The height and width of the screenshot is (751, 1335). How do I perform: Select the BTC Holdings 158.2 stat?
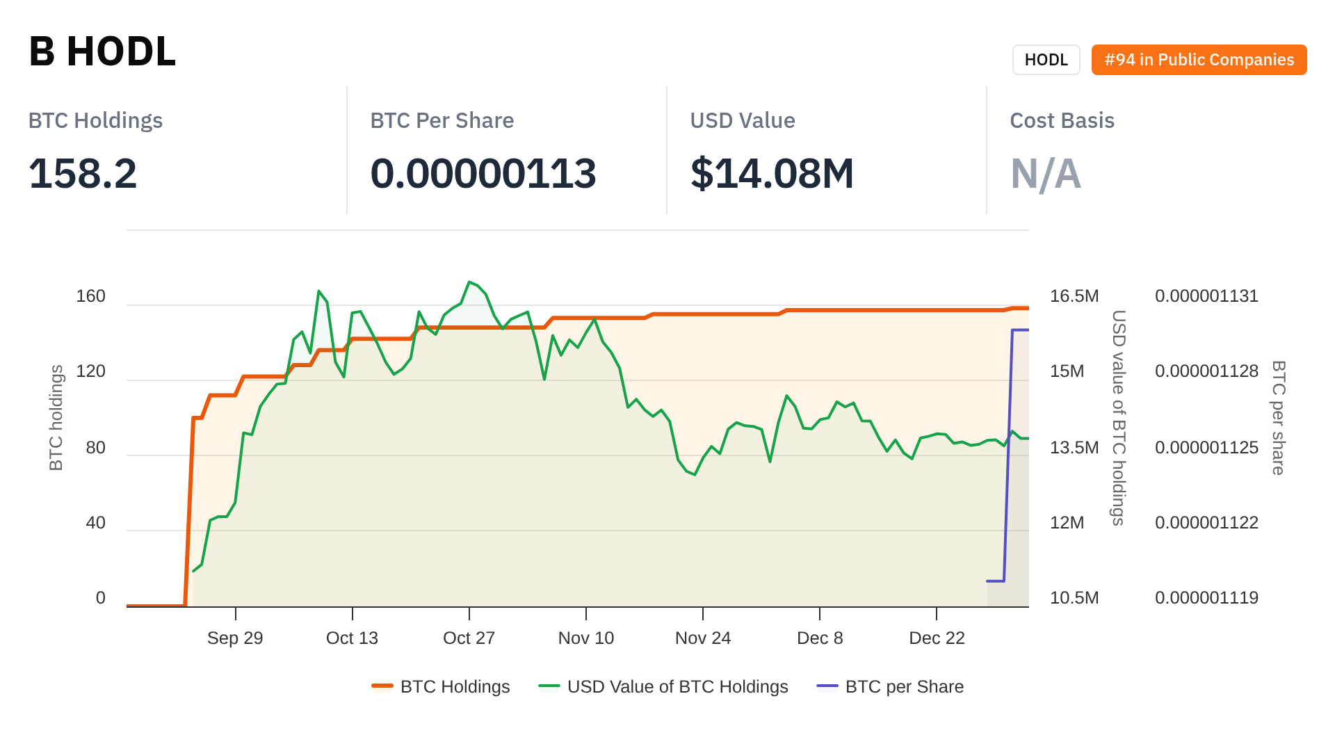83,173
